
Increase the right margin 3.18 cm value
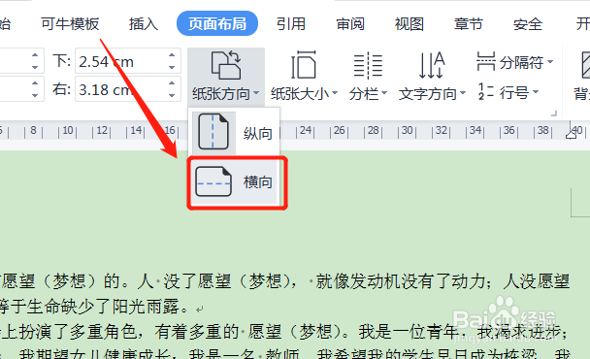(172, 83)
